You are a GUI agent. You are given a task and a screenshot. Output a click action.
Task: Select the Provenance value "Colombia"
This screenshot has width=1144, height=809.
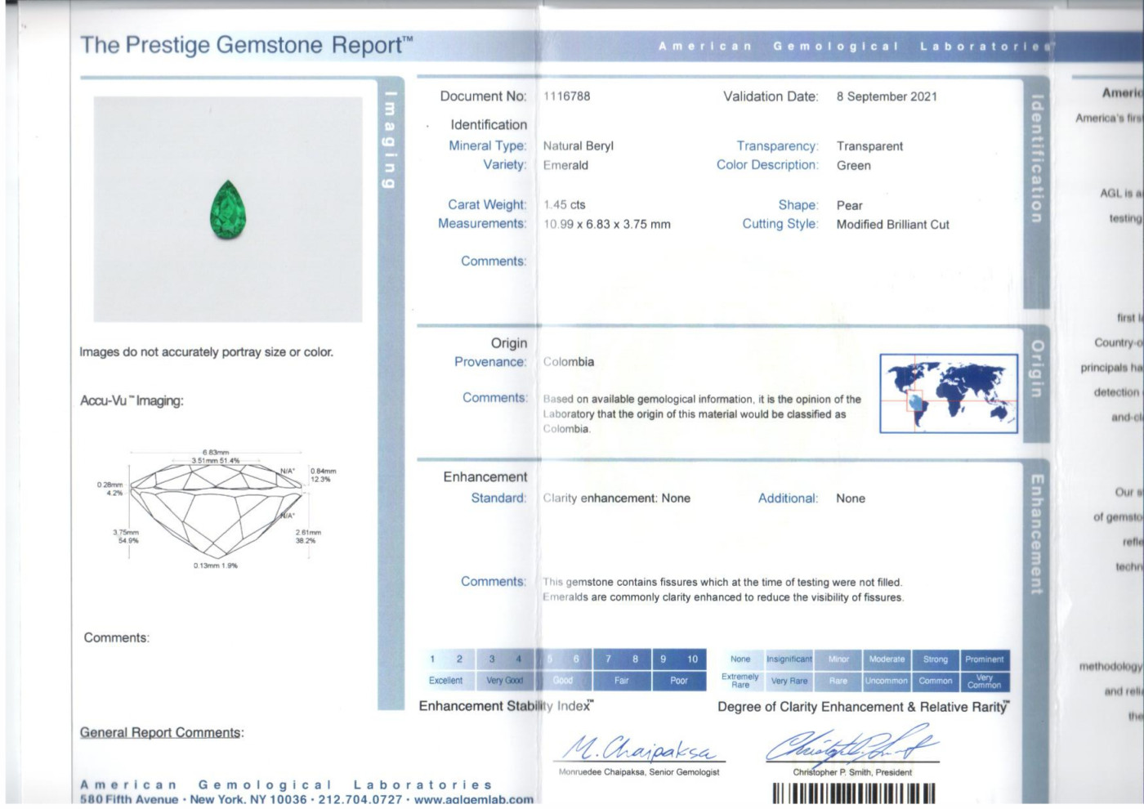pos(569,362)
